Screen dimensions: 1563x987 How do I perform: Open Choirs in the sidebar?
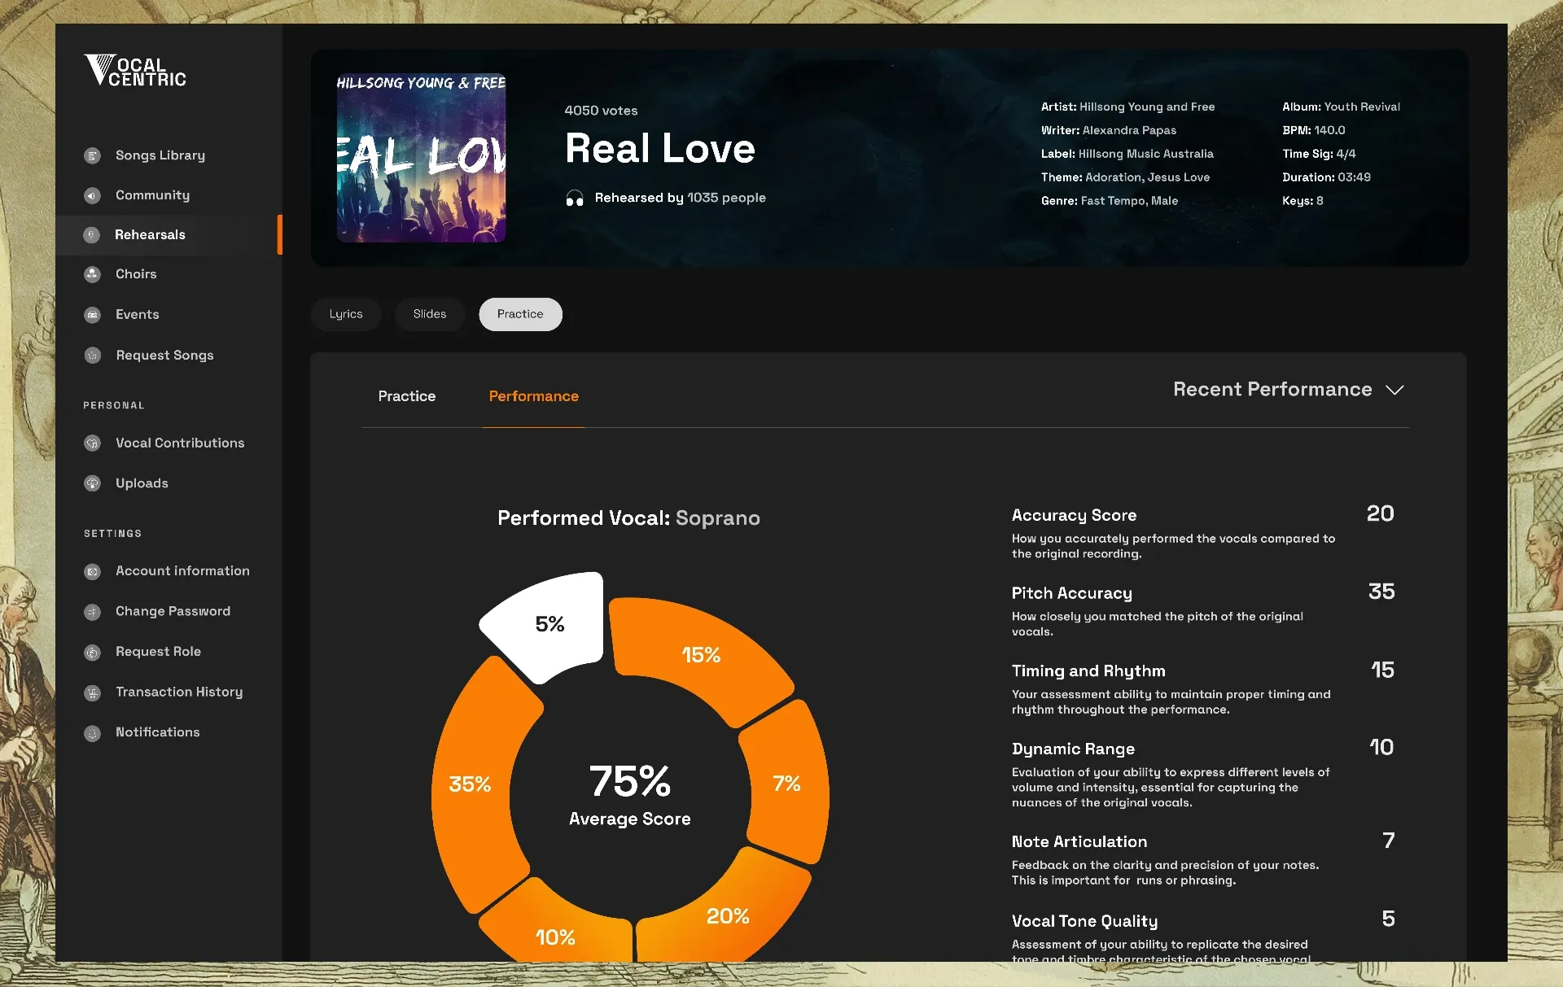136,274
